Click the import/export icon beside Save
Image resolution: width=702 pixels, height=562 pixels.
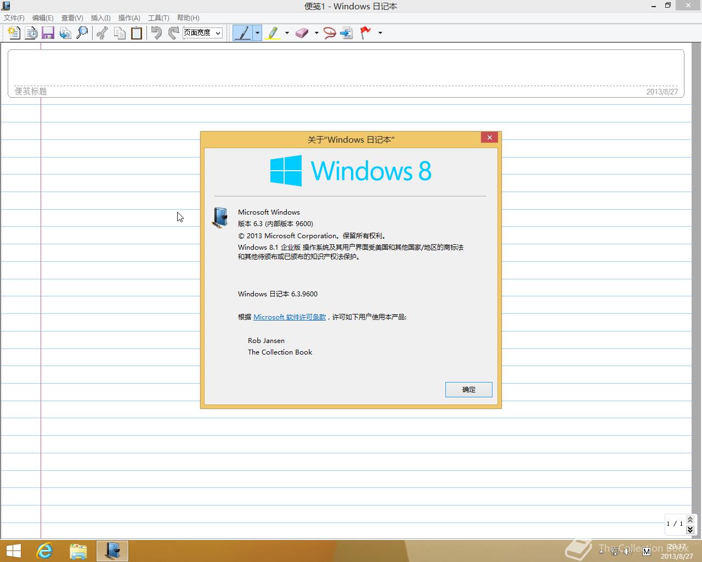(65, 33)
